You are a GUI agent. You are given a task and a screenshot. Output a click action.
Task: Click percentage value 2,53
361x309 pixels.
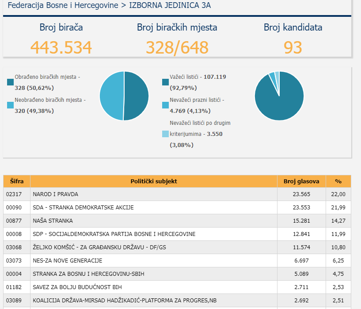click(338, 287)
